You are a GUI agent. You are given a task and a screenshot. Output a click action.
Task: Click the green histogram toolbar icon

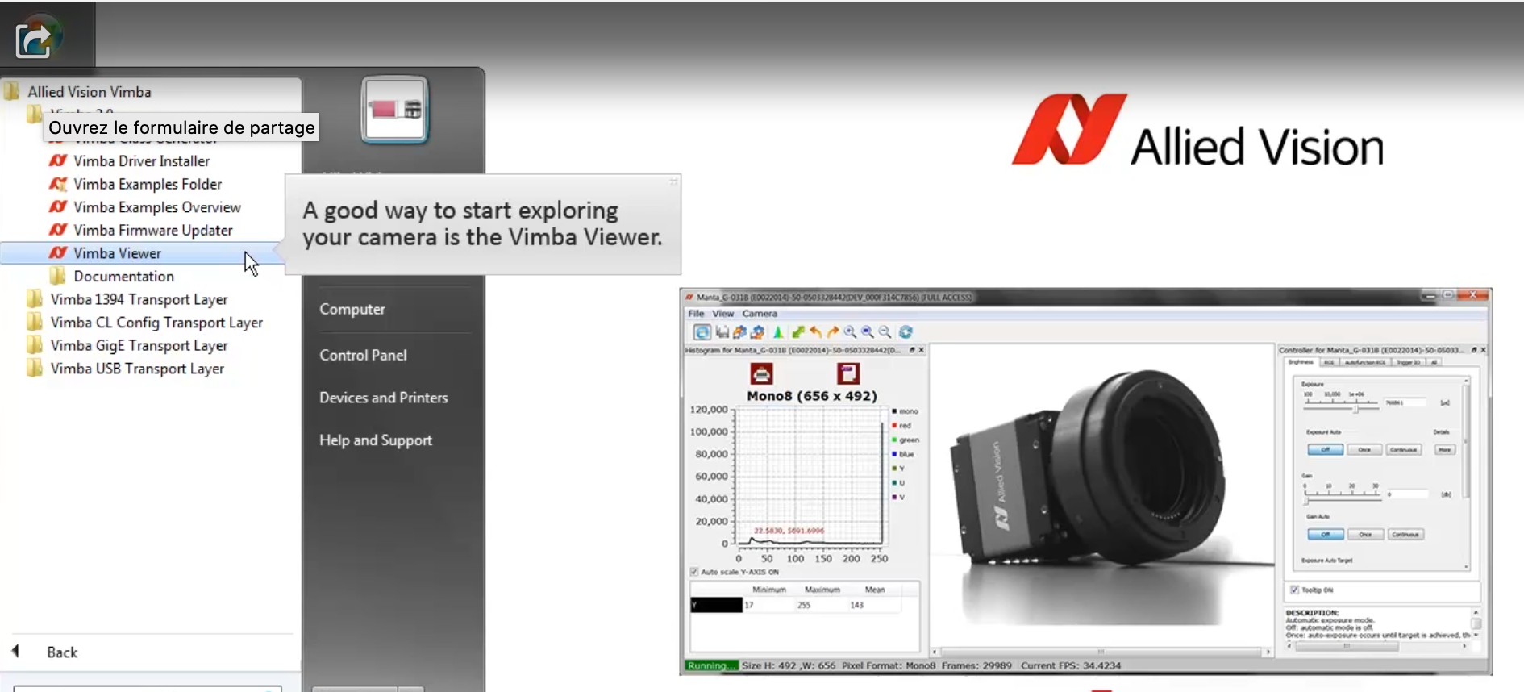click(x=778, y=332)
